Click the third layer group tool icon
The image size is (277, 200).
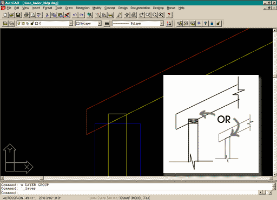[x=193, y=23]
